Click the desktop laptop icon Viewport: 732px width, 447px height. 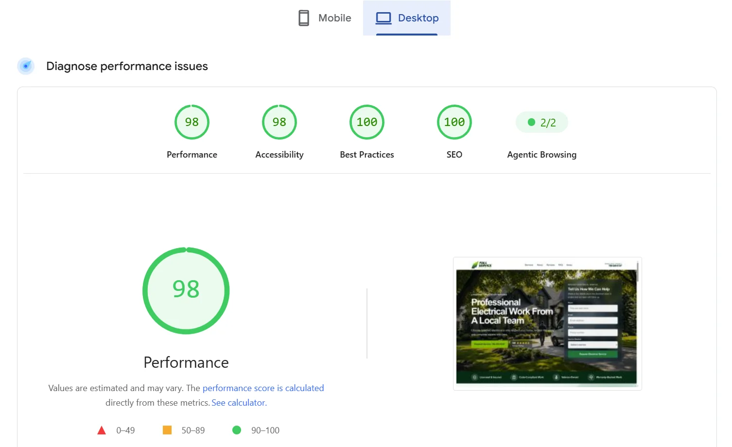point(383,18)
